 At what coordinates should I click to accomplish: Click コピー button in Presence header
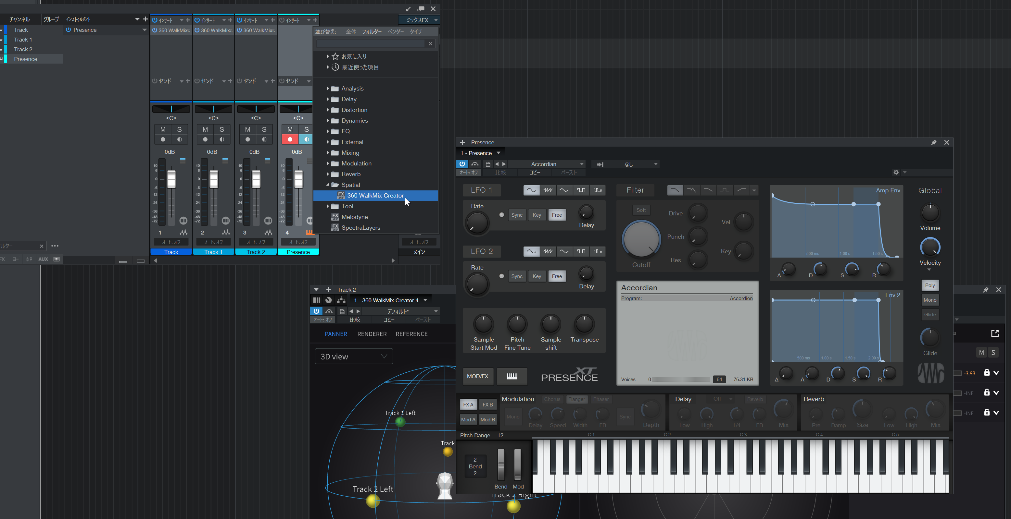coord(535,173)
